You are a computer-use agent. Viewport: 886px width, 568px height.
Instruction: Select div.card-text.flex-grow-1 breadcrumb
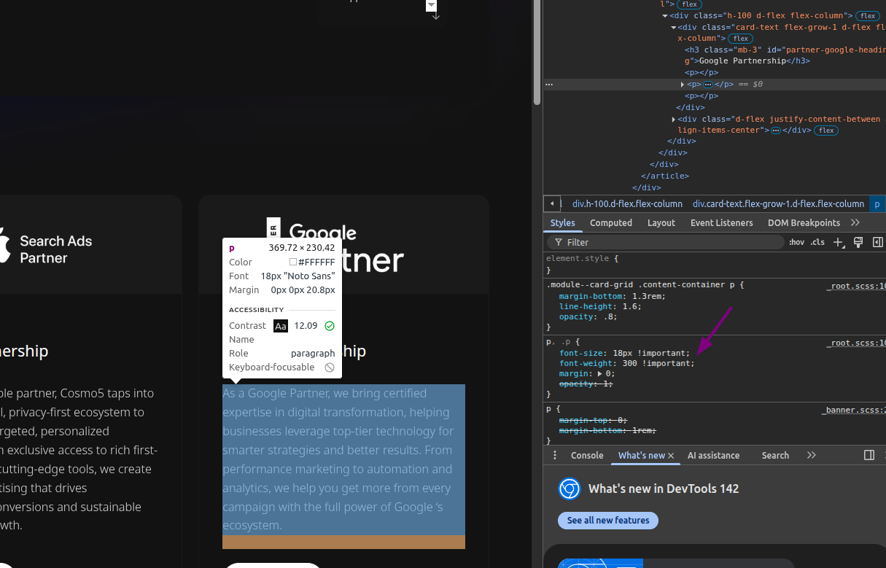[x=778, y=203]
